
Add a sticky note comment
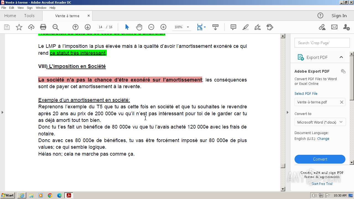(x=233, y=27)
